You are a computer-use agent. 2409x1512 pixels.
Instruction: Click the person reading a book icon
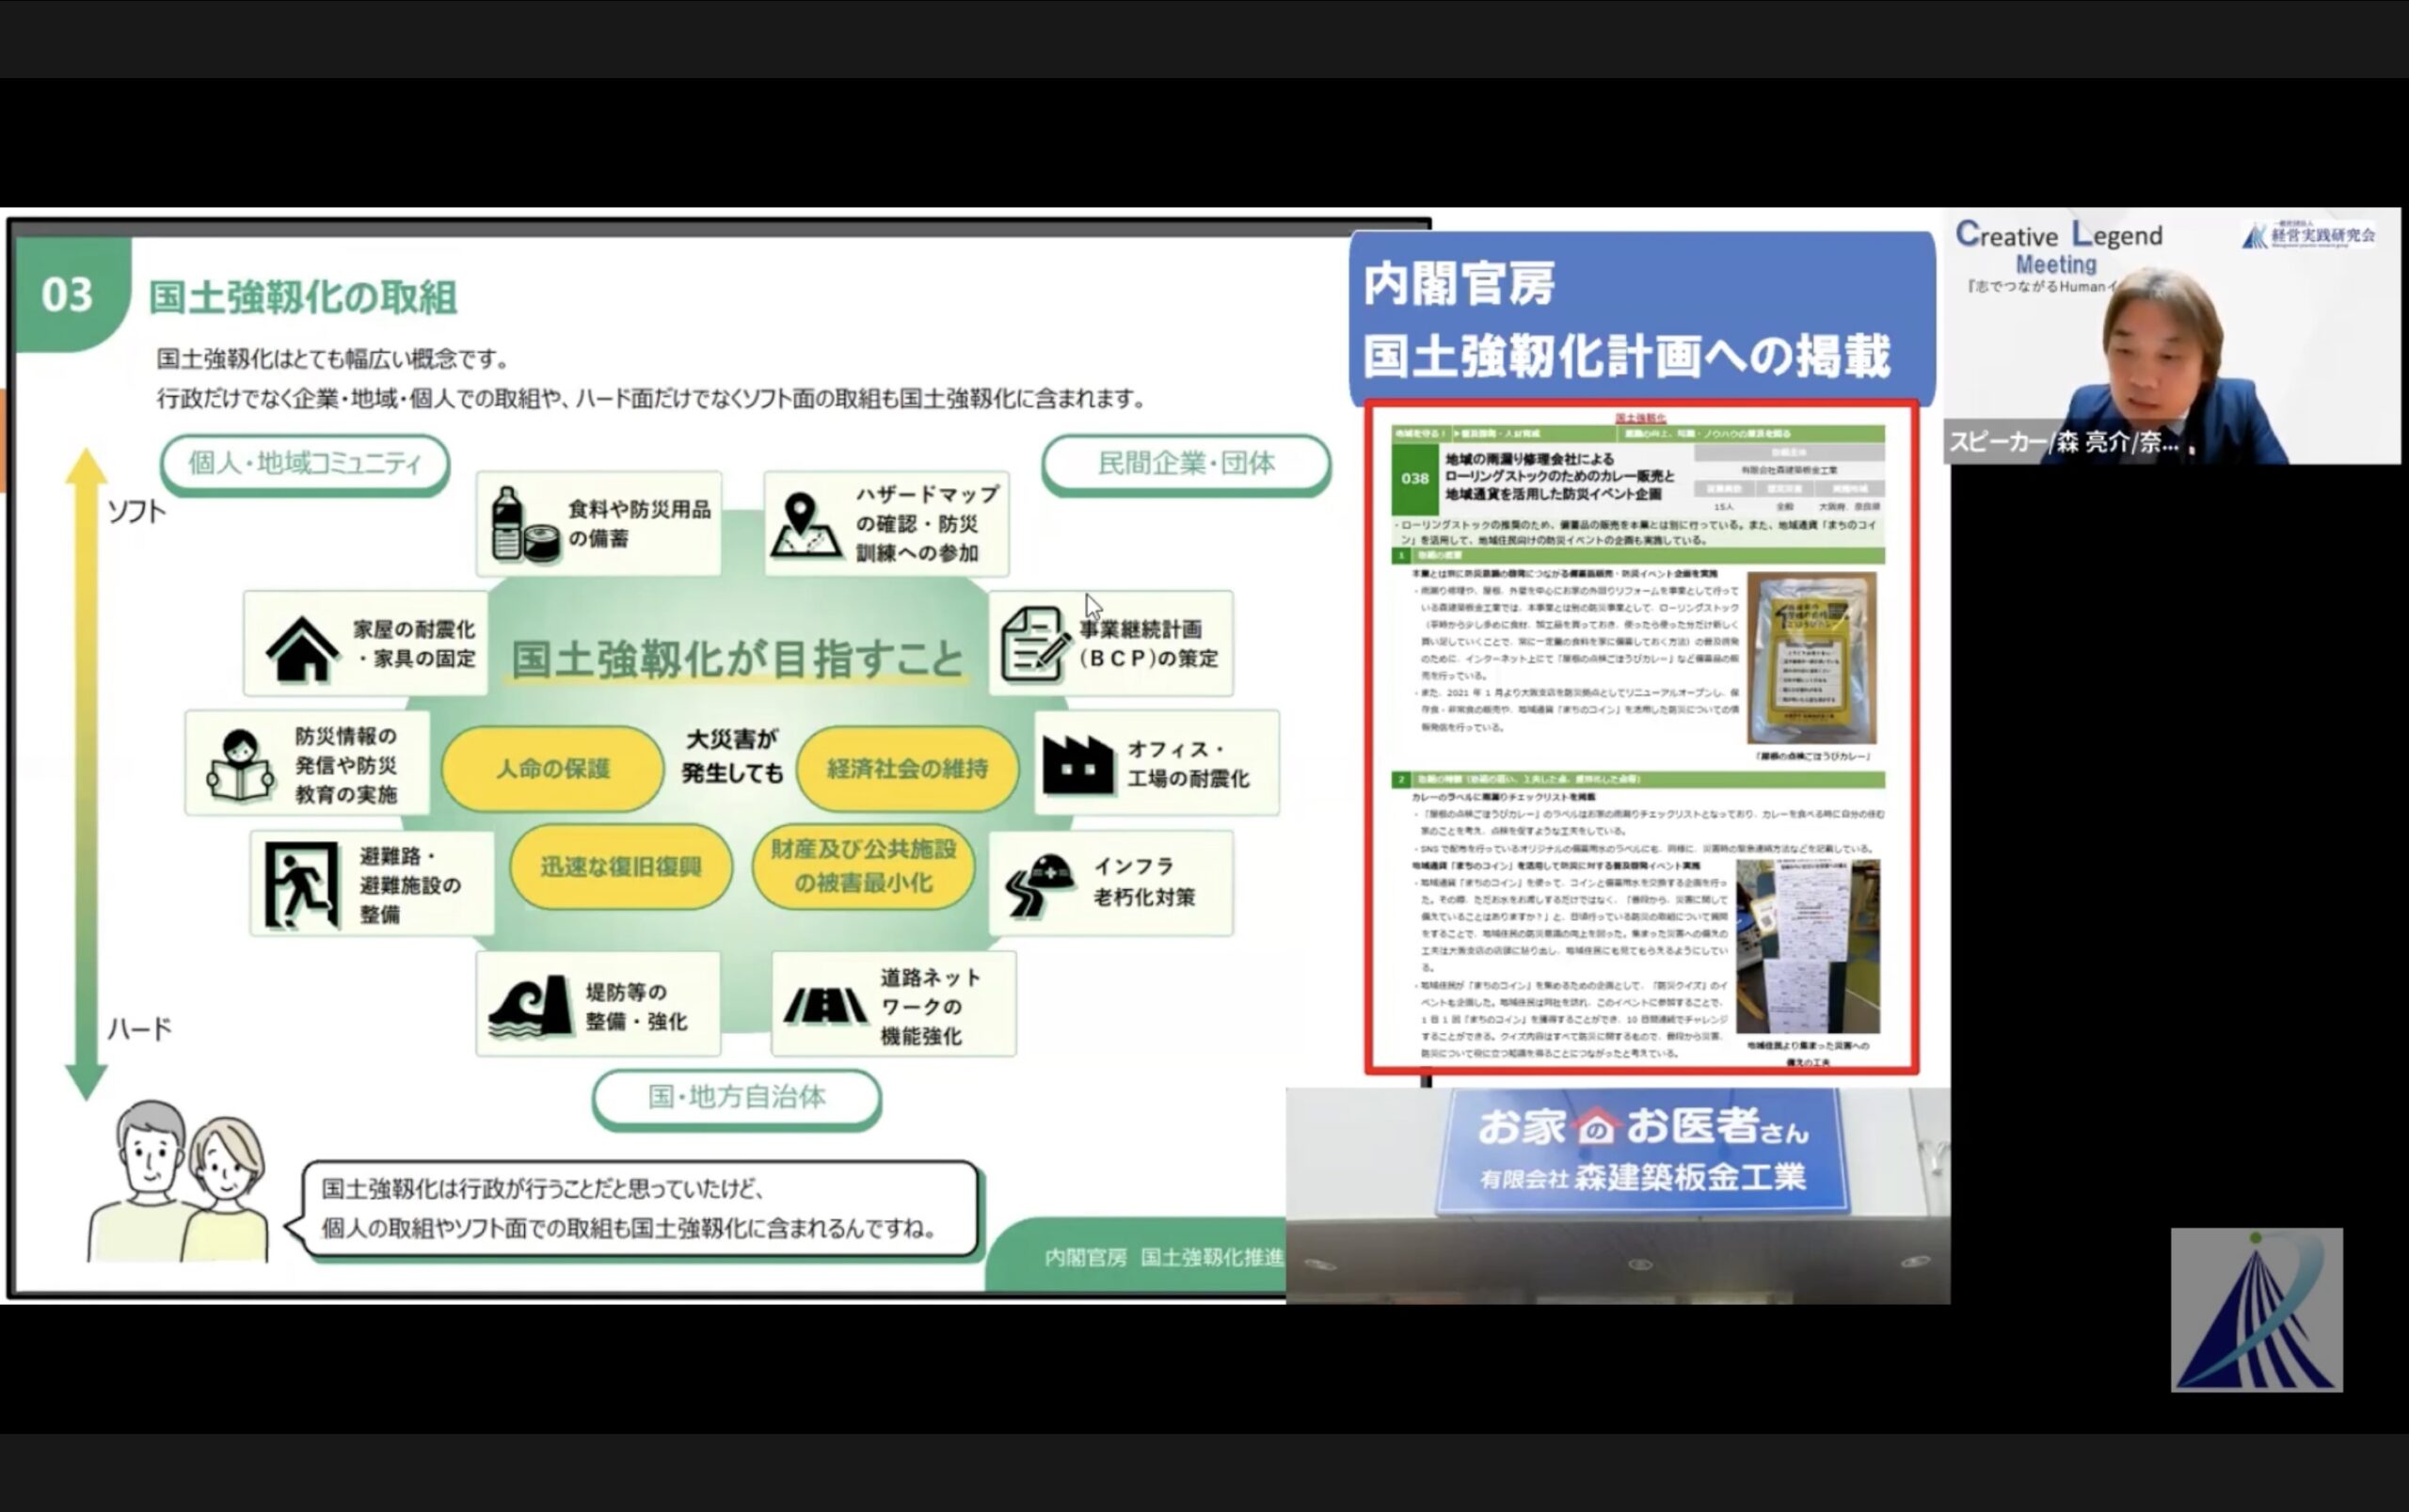(240, 765)
